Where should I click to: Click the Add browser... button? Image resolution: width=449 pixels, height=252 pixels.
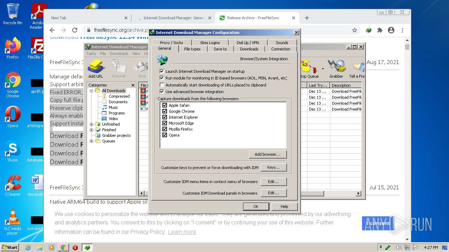coord(268,154)
